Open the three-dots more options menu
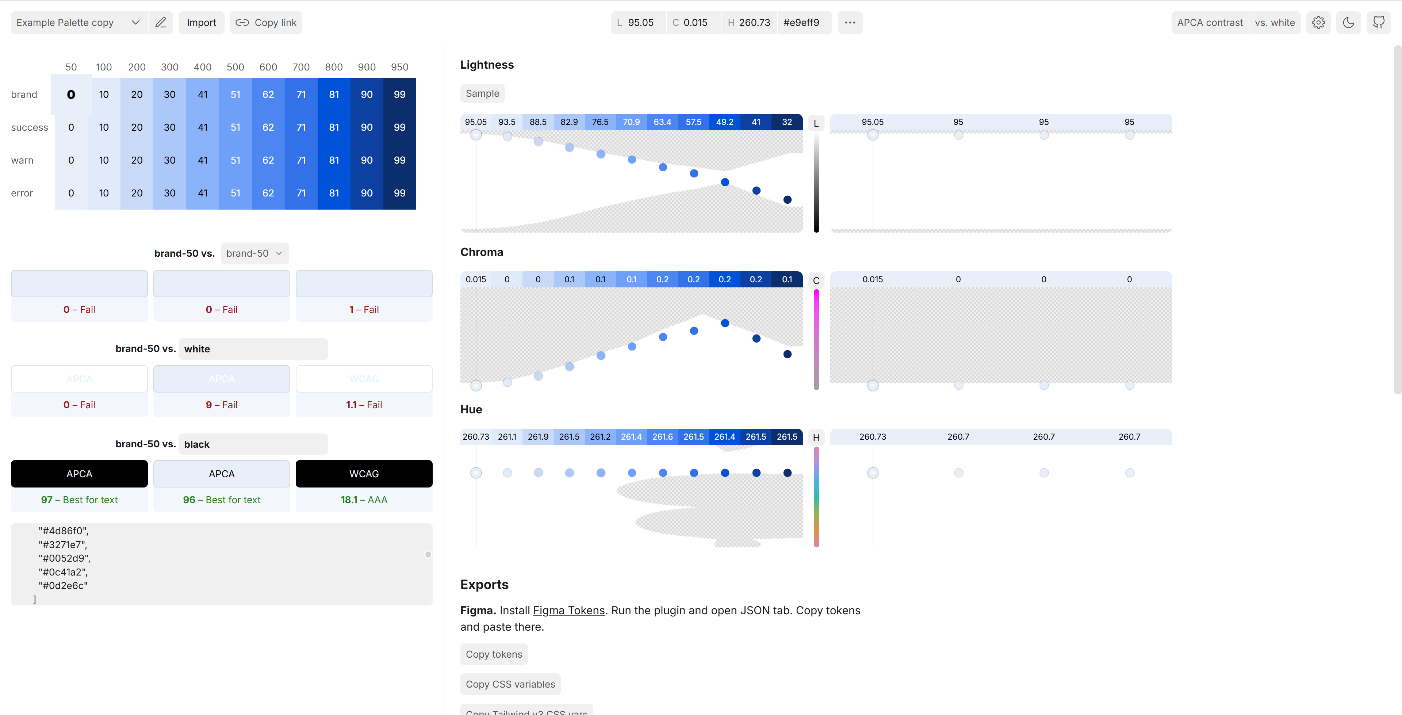 850,22
